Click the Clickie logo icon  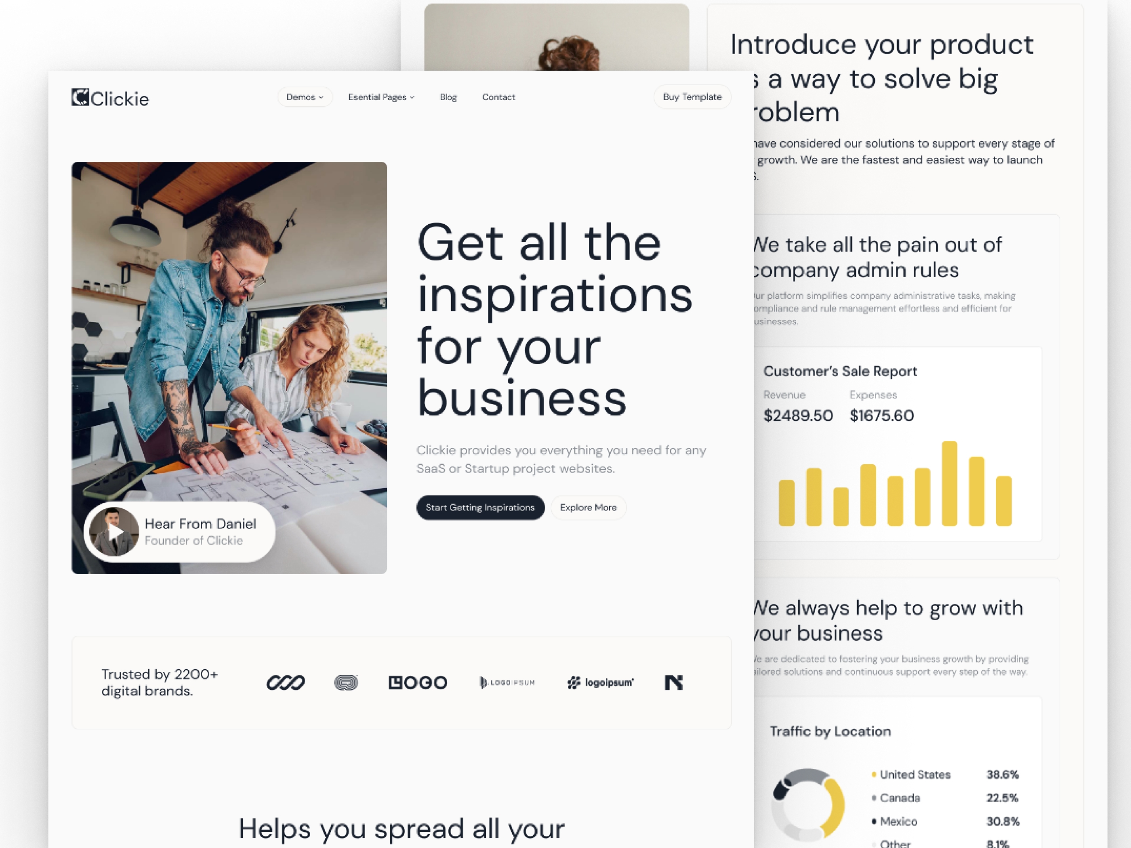point(79,97)
